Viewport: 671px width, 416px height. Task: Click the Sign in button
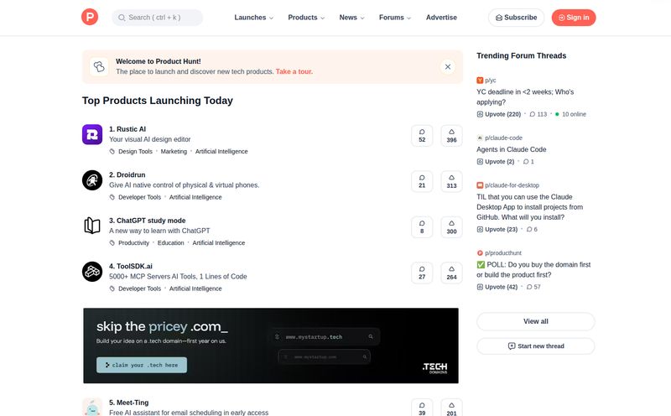pos(574,18)
